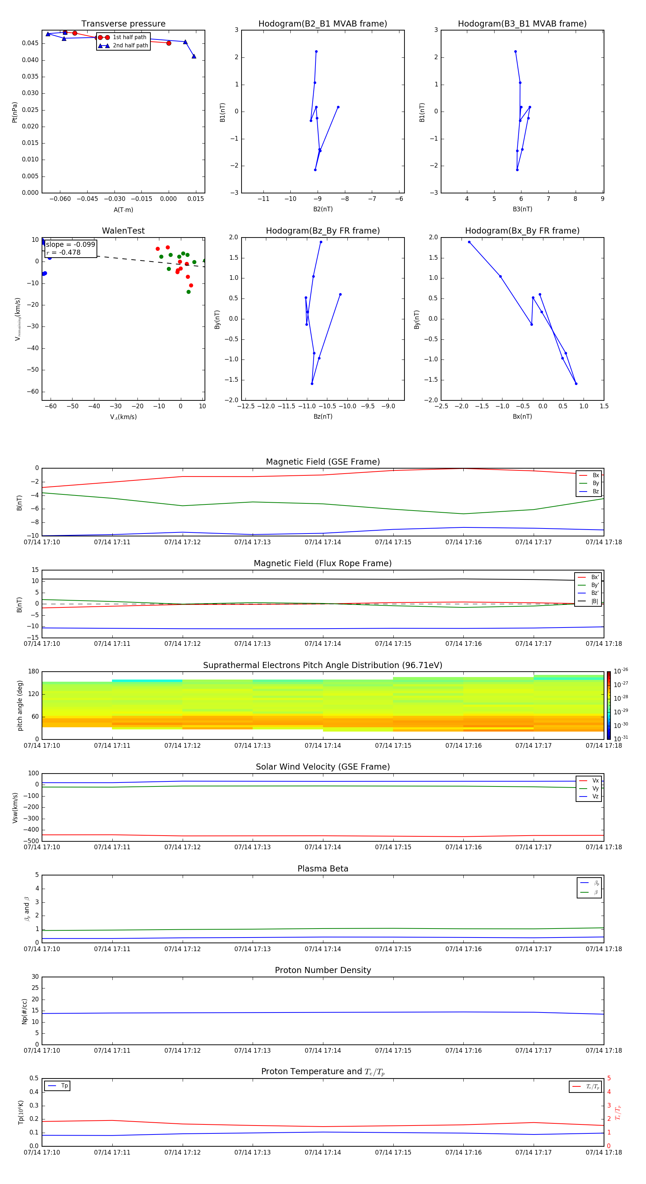
Task: Click the lowest blue triangle in Transverse pressure plot
Action: click(x=194, y=56)
